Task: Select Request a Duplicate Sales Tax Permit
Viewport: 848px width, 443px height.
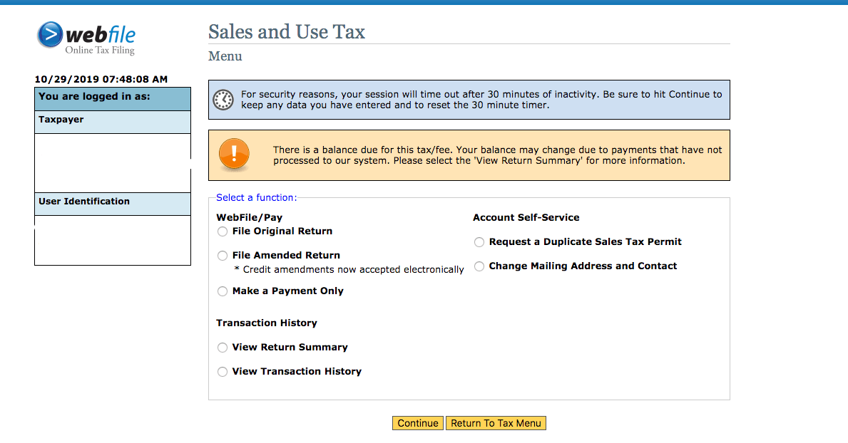Action: click(479, 242)
